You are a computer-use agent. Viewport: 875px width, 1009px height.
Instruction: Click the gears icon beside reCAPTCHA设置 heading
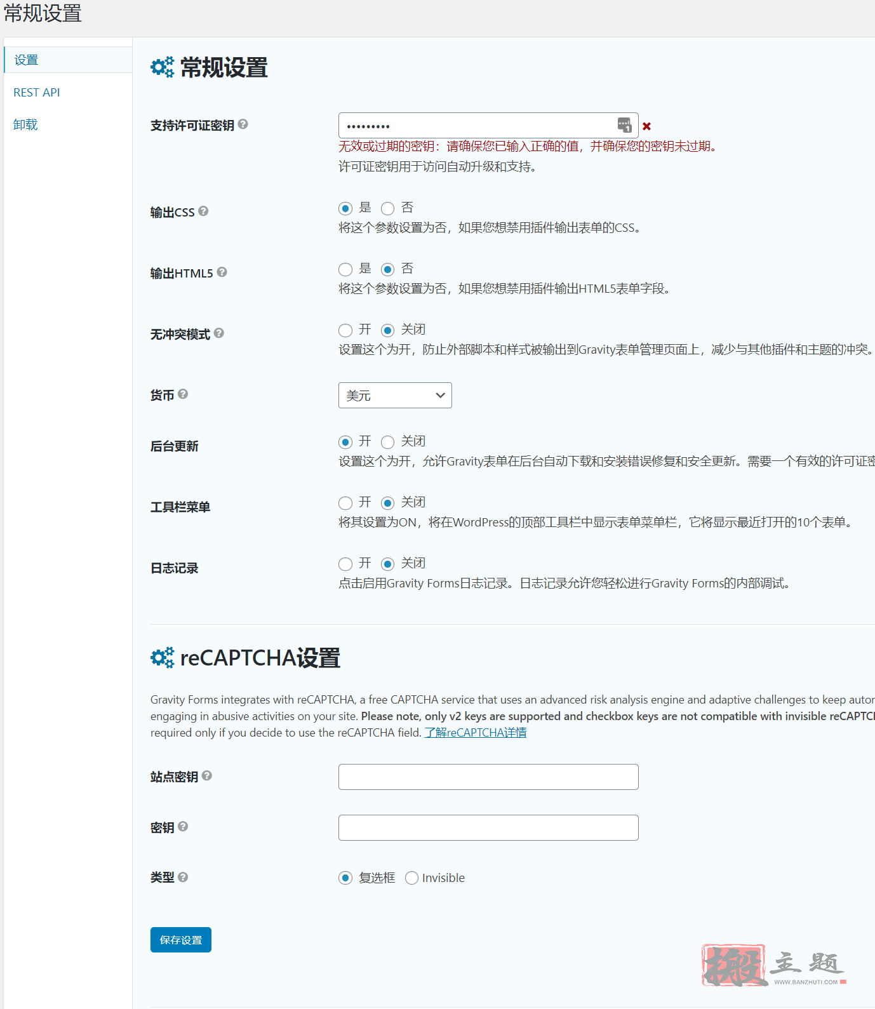pos(162,658)
